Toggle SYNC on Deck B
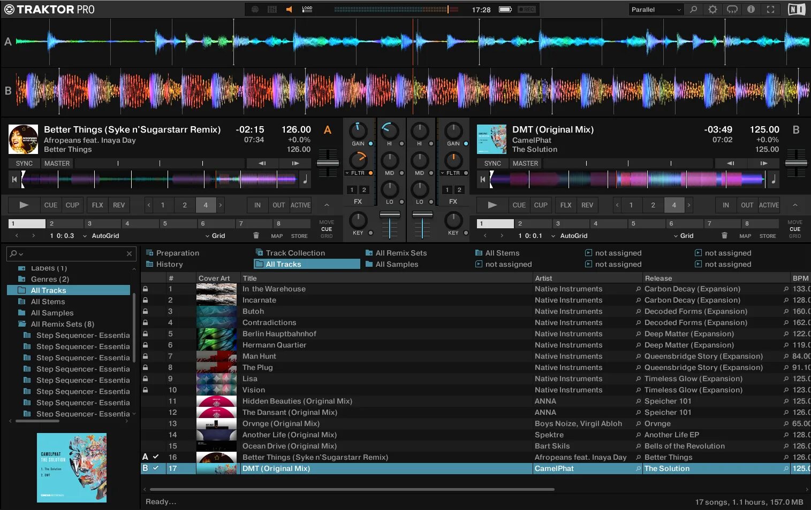 click(x=492, y=164)
